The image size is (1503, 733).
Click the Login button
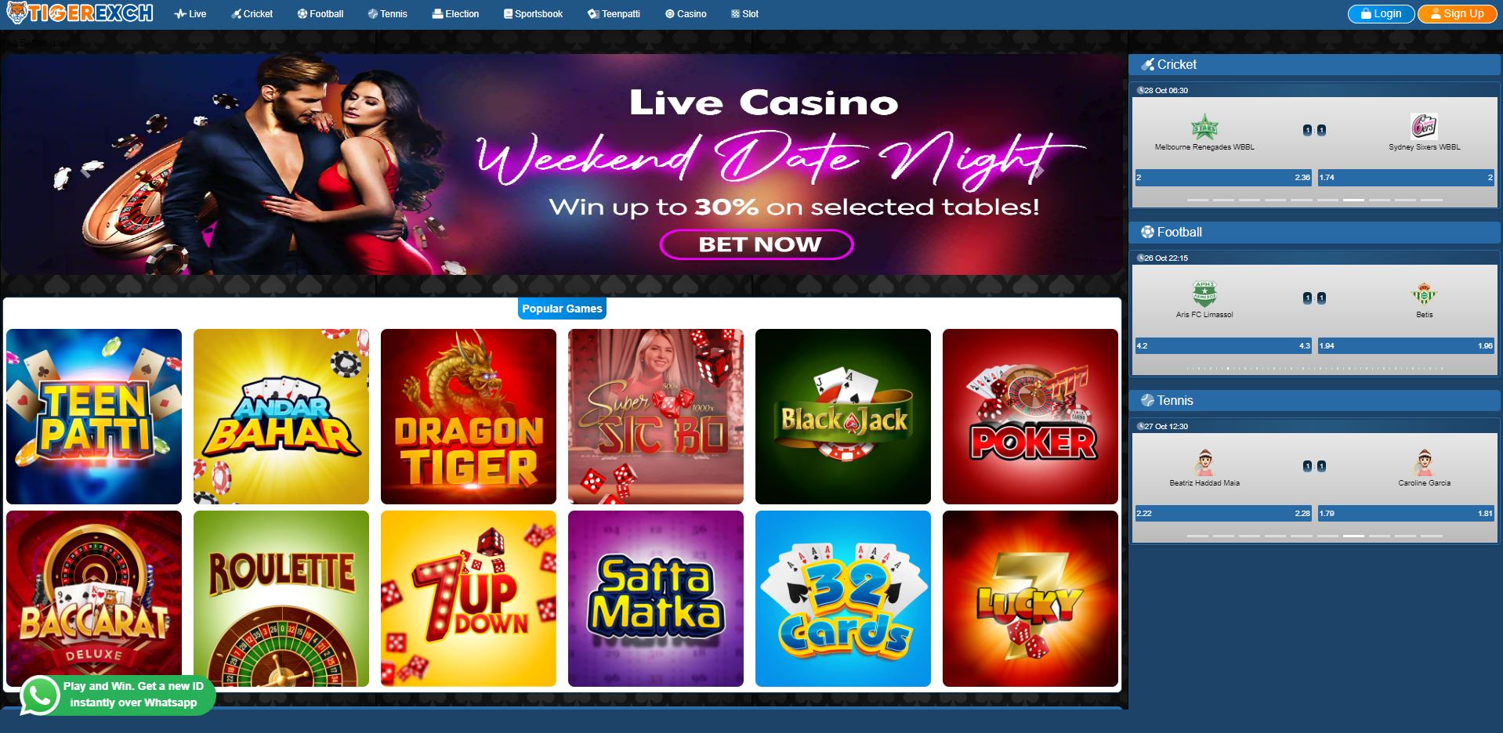(1381, 14)
